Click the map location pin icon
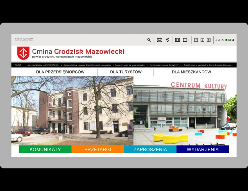 click(168, 40)
